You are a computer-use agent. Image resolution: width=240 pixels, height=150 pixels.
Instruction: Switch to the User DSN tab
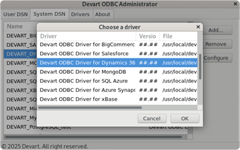[x=15, y=14]
